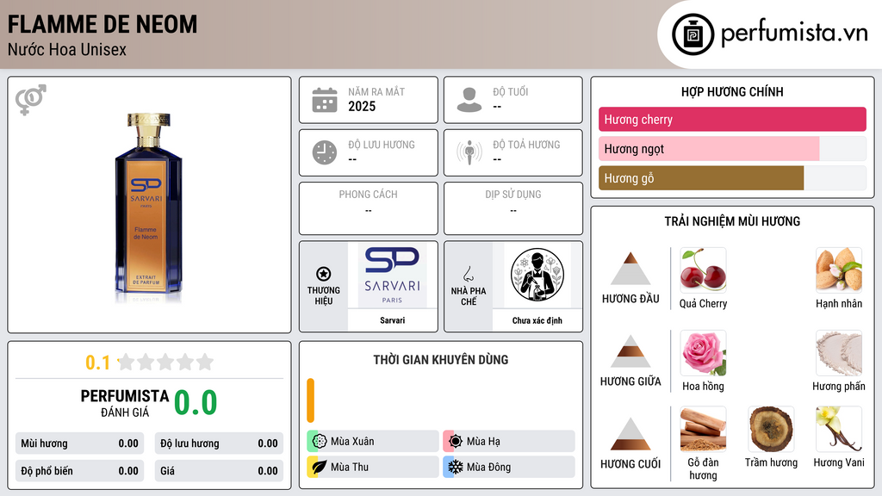This screenshot has width=882, height=496.
Task: Click the clock icon for Độ lưu hương
Action: coord(325,152)
